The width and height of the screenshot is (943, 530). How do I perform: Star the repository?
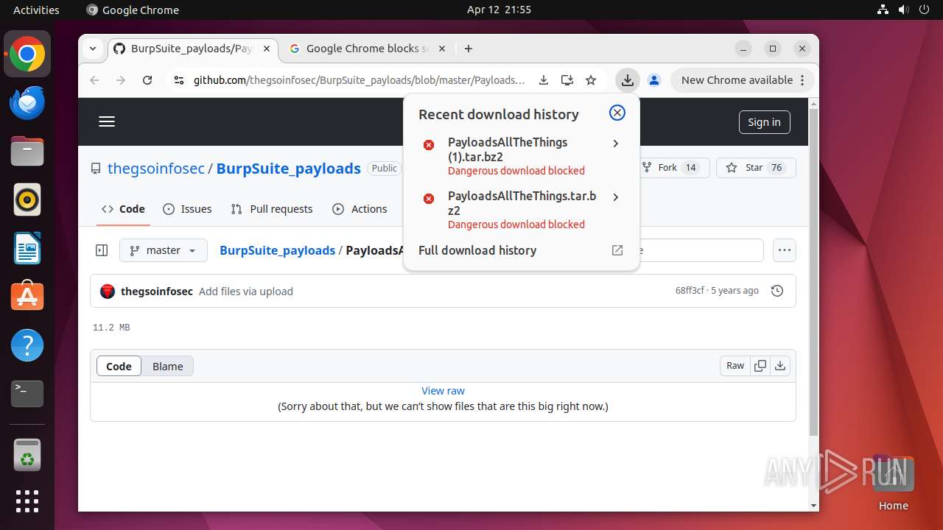756,168
